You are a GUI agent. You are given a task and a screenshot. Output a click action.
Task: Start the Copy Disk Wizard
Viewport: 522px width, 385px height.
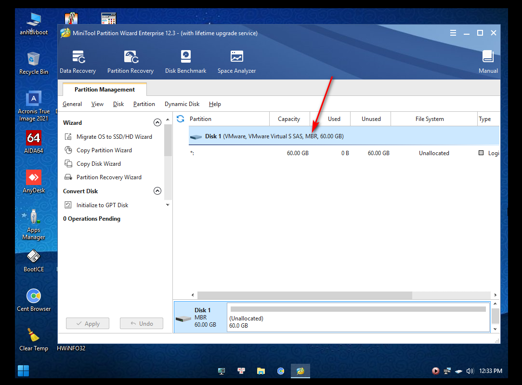click(x=93, y=164)
